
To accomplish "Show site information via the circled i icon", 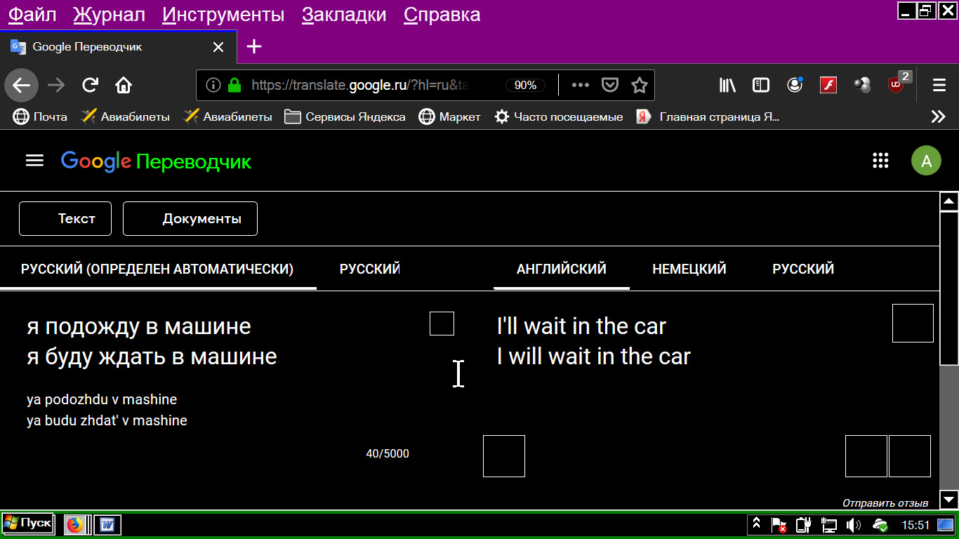I will coord(213,86).
